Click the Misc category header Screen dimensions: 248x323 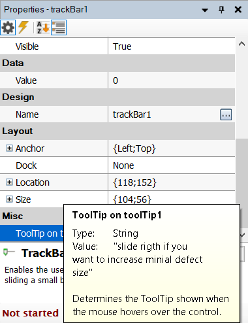tap(32, 216)
